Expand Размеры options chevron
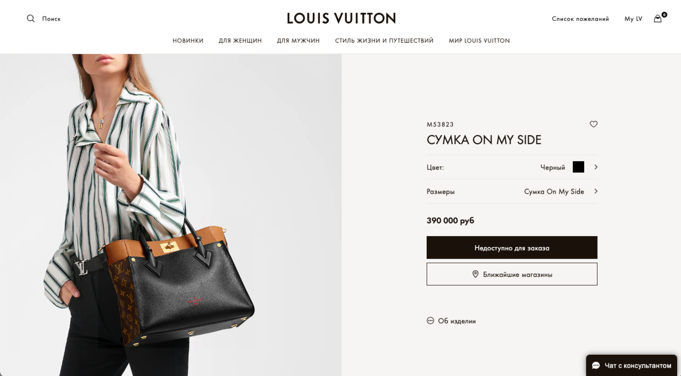The height and width of the screenshot is (376, 681). (596, 191)
